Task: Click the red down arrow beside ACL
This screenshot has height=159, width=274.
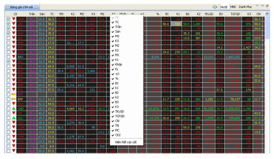Action: (14, 28)
